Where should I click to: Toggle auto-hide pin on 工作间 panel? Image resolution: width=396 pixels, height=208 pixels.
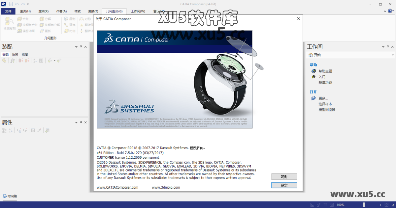(x=388, y=46)
